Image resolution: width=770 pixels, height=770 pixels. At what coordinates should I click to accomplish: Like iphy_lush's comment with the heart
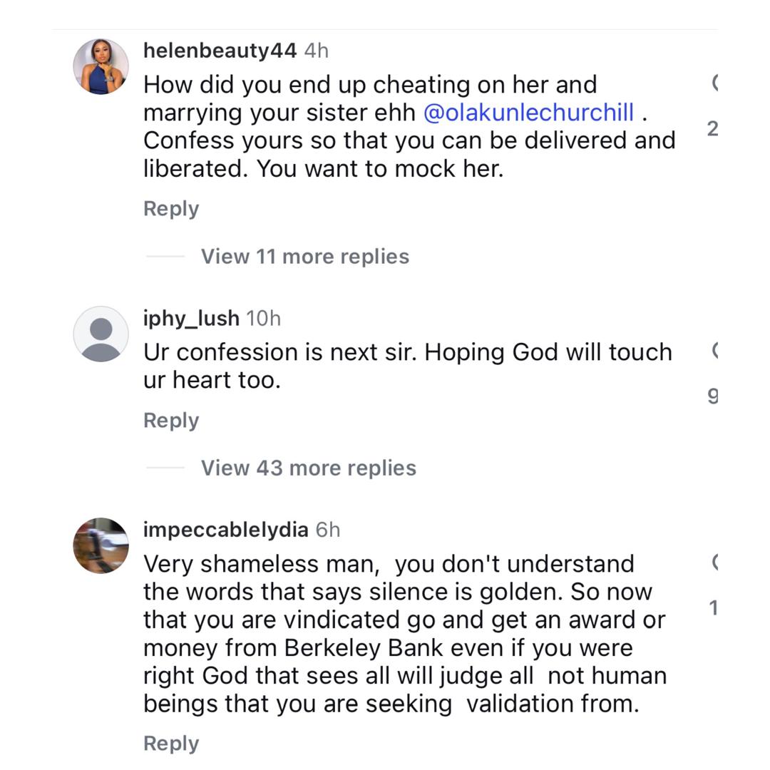point(714,351)
